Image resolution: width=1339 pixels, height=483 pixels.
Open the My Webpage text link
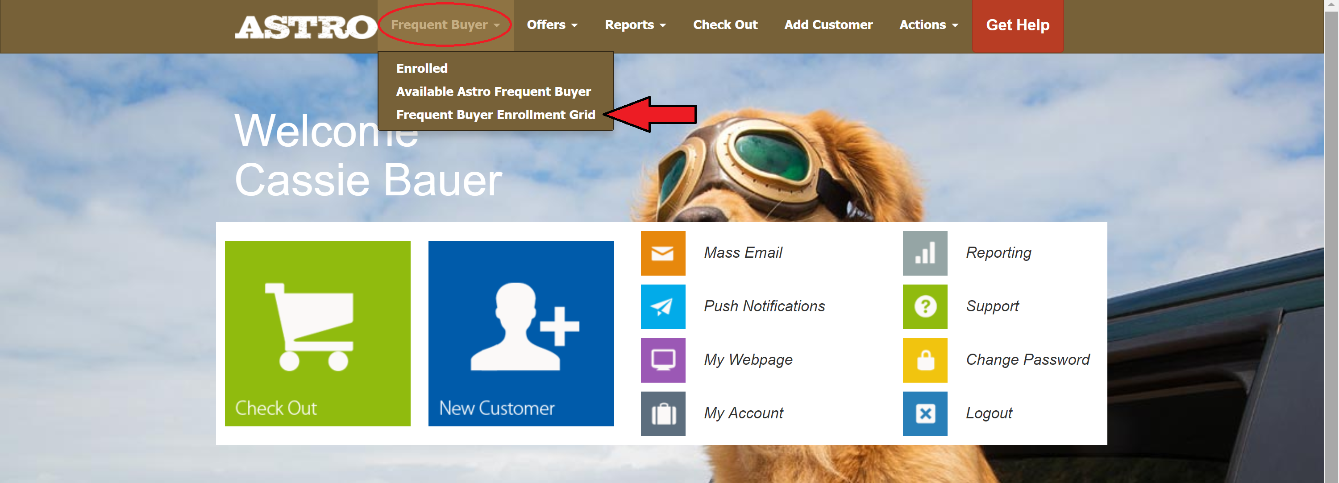pyautogui.click(x=748, y=360)
